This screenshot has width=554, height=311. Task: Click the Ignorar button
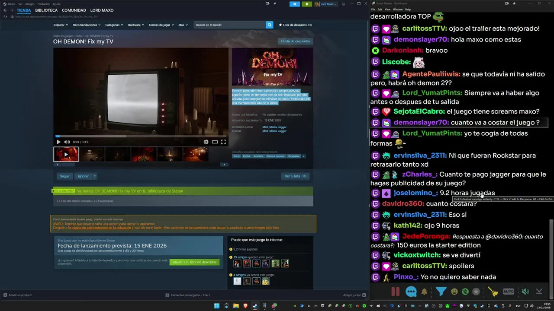(83, 176)
